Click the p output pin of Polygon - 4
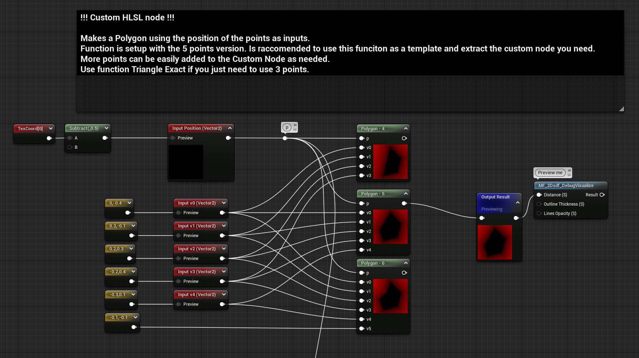The height and width of the screenshot is (358, 639). coord(404,138)
